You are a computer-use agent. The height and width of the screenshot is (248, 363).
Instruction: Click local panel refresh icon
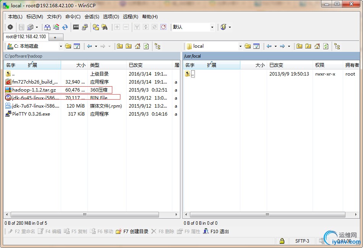(x=146, y=46)
